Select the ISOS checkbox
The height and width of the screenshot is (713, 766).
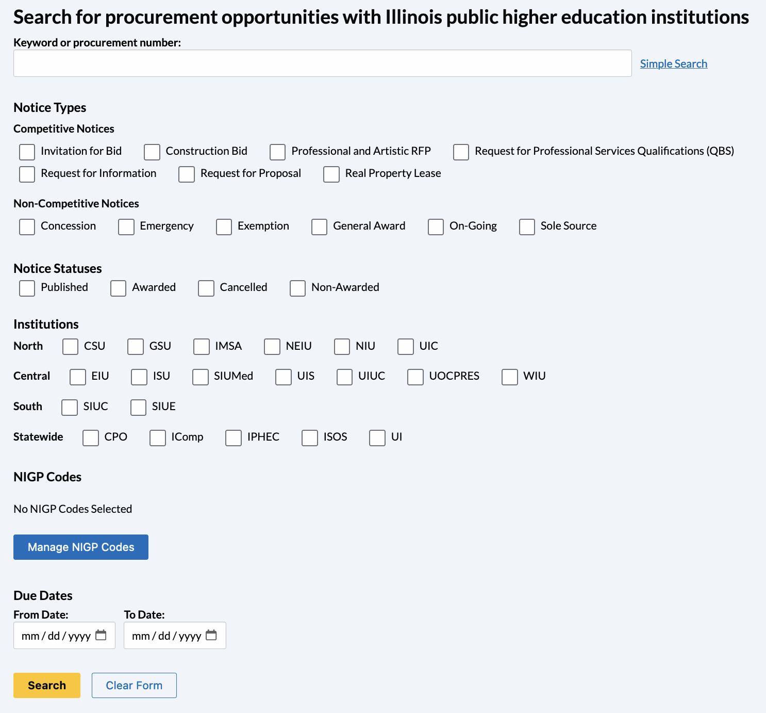(310, 438)
